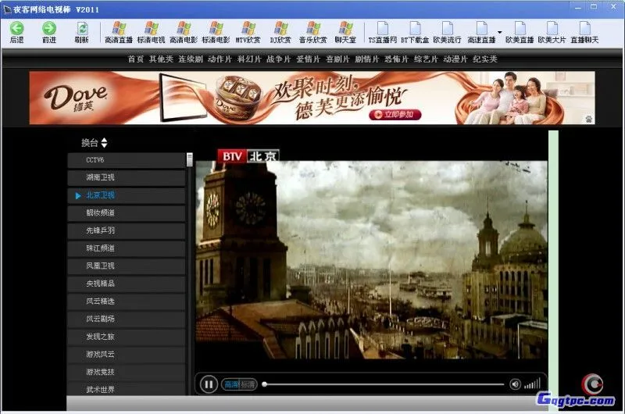
Task: Open the 战争片 category
Action: tap(279, 59)
